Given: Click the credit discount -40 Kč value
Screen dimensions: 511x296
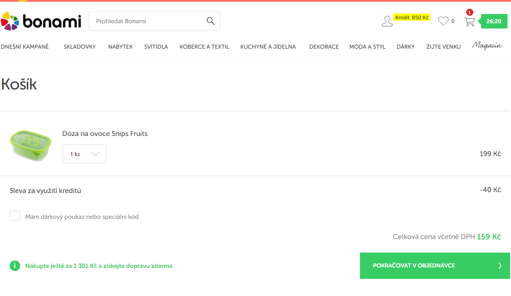Looking at the screenshot, I should (x=490, y=189).
